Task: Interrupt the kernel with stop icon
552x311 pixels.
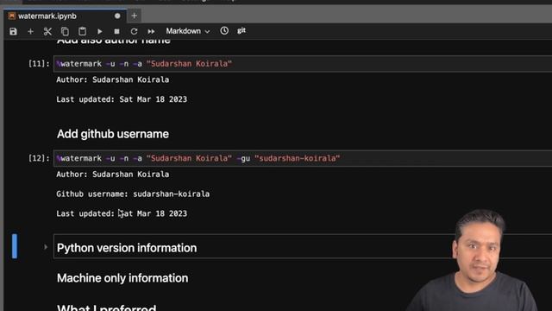Action: 117,31
